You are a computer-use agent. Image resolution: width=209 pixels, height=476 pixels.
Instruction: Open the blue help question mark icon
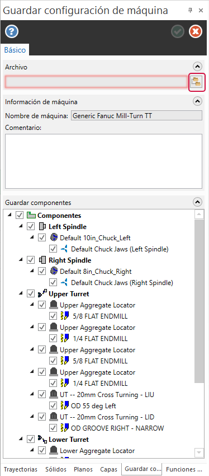[12, 31]
